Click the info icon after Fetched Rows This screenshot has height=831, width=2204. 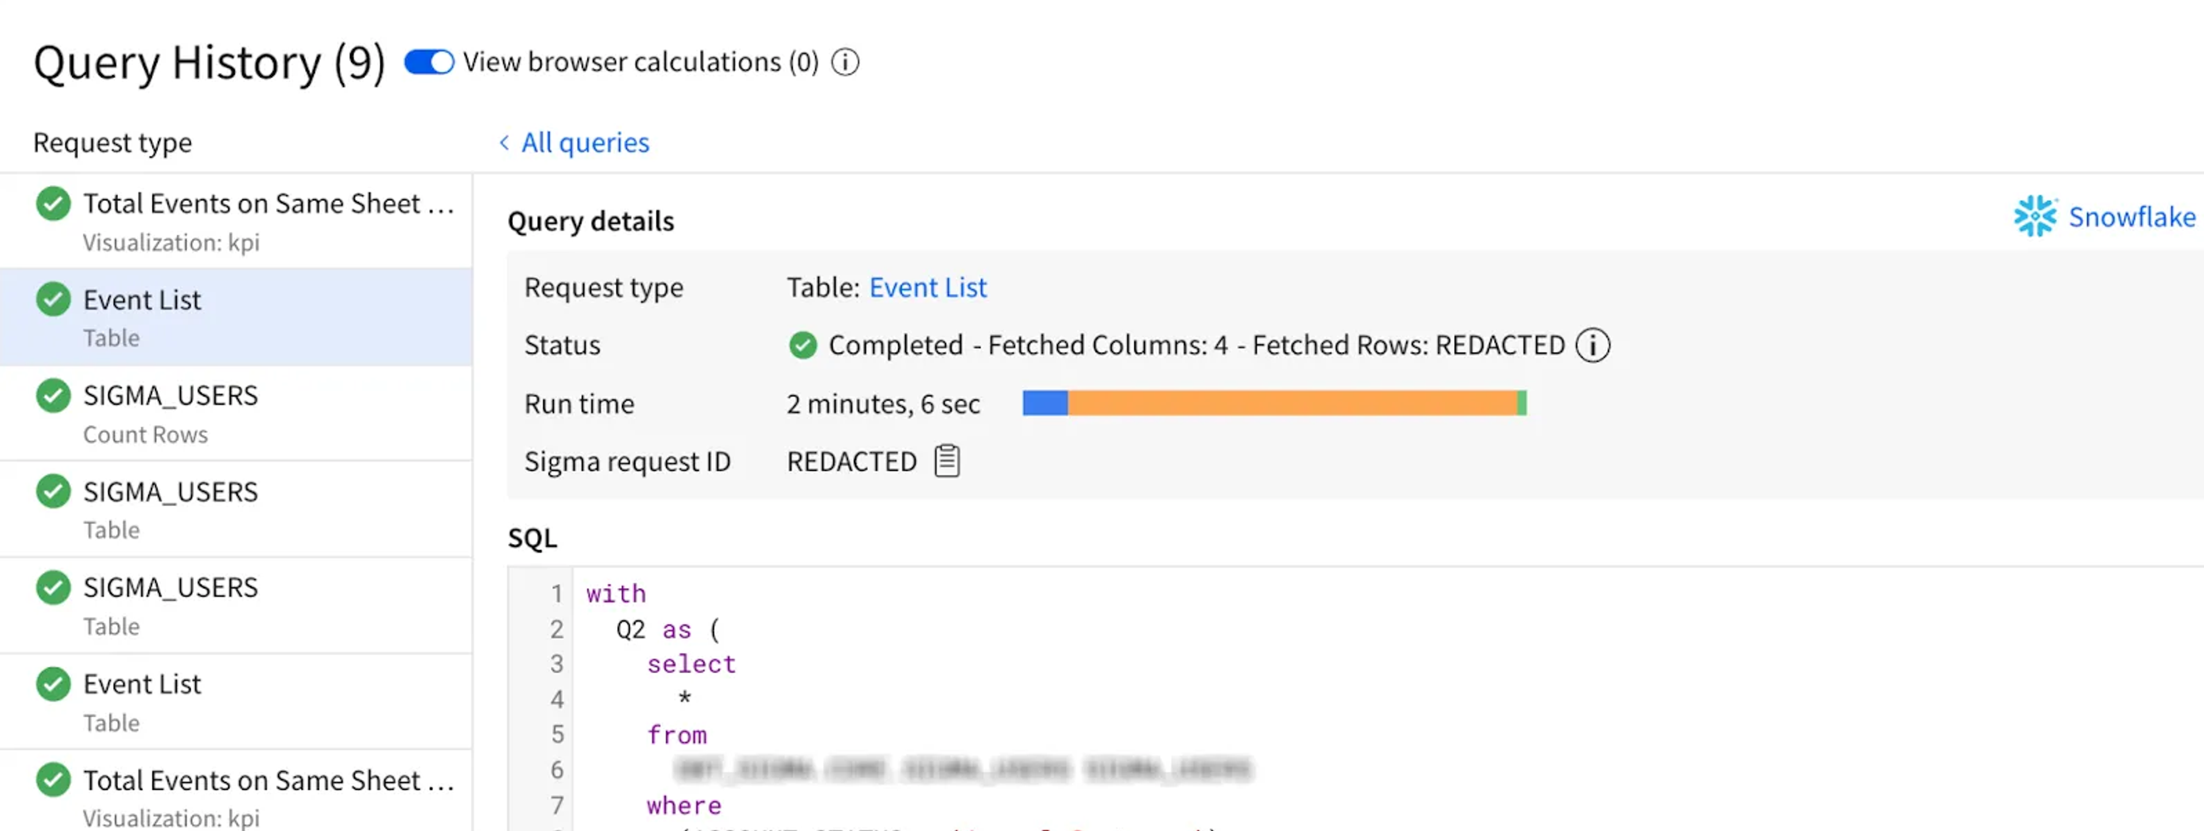(x=1592, y=345)
